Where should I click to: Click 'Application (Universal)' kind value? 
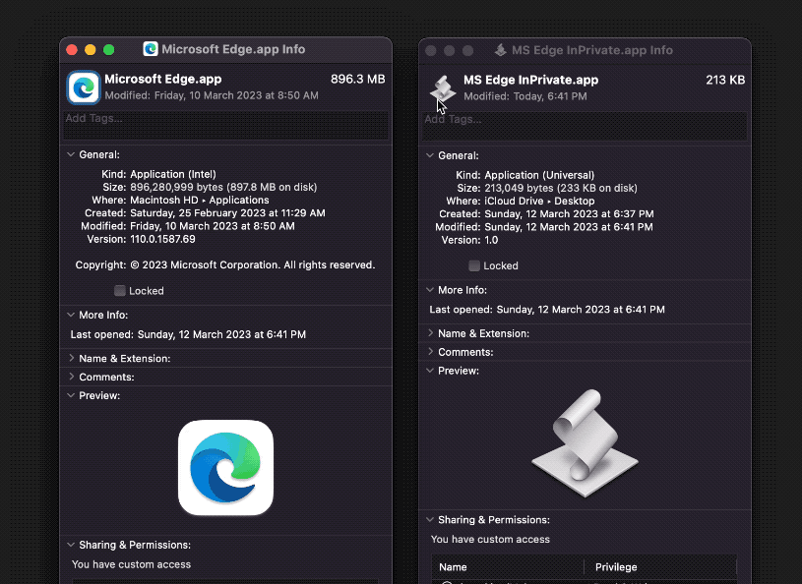point(539,175)
